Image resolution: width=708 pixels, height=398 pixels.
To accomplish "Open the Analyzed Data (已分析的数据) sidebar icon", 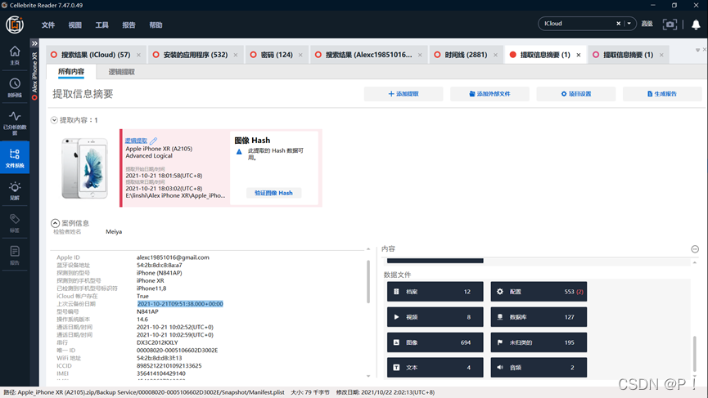I will point(15,123).
